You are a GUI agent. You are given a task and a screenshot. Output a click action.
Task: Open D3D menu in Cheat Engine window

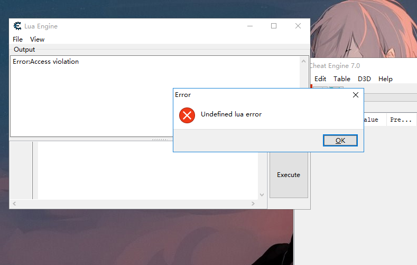pyautogui.click(x=364, y=79)
